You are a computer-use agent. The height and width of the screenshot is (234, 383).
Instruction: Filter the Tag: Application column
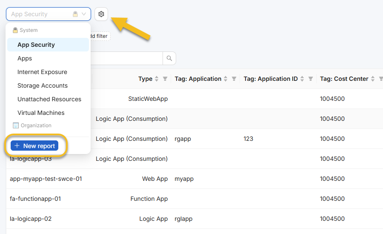pos(234,79)
